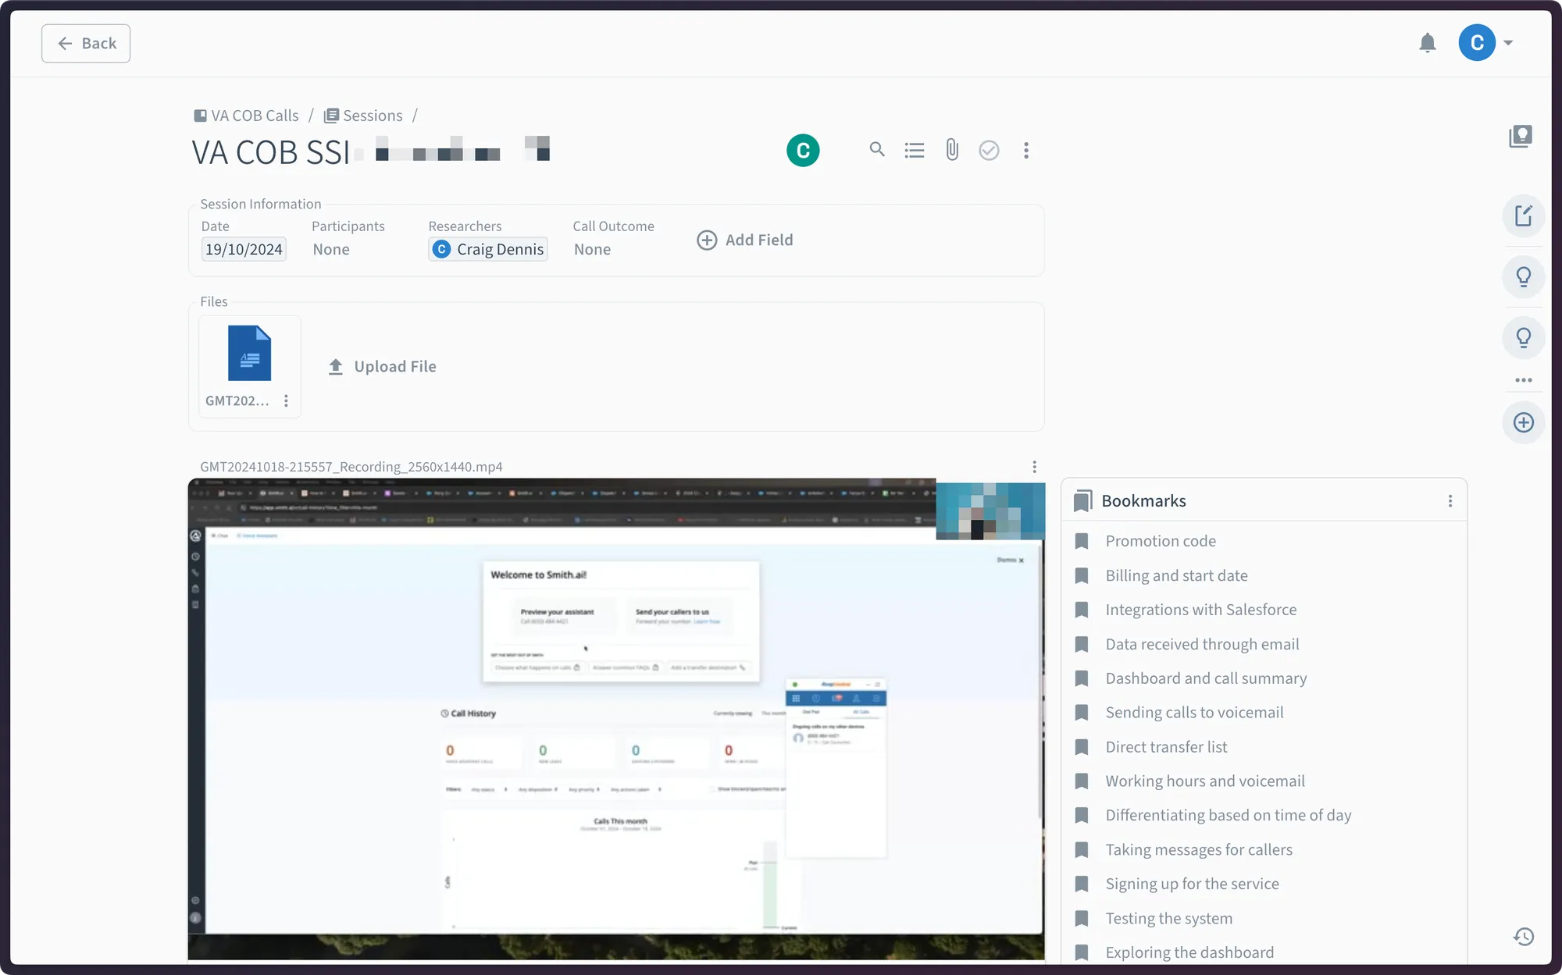Jump to Taking messages for callers bookmark
Screen dimensions: 1562x975
click(1199, 849)
